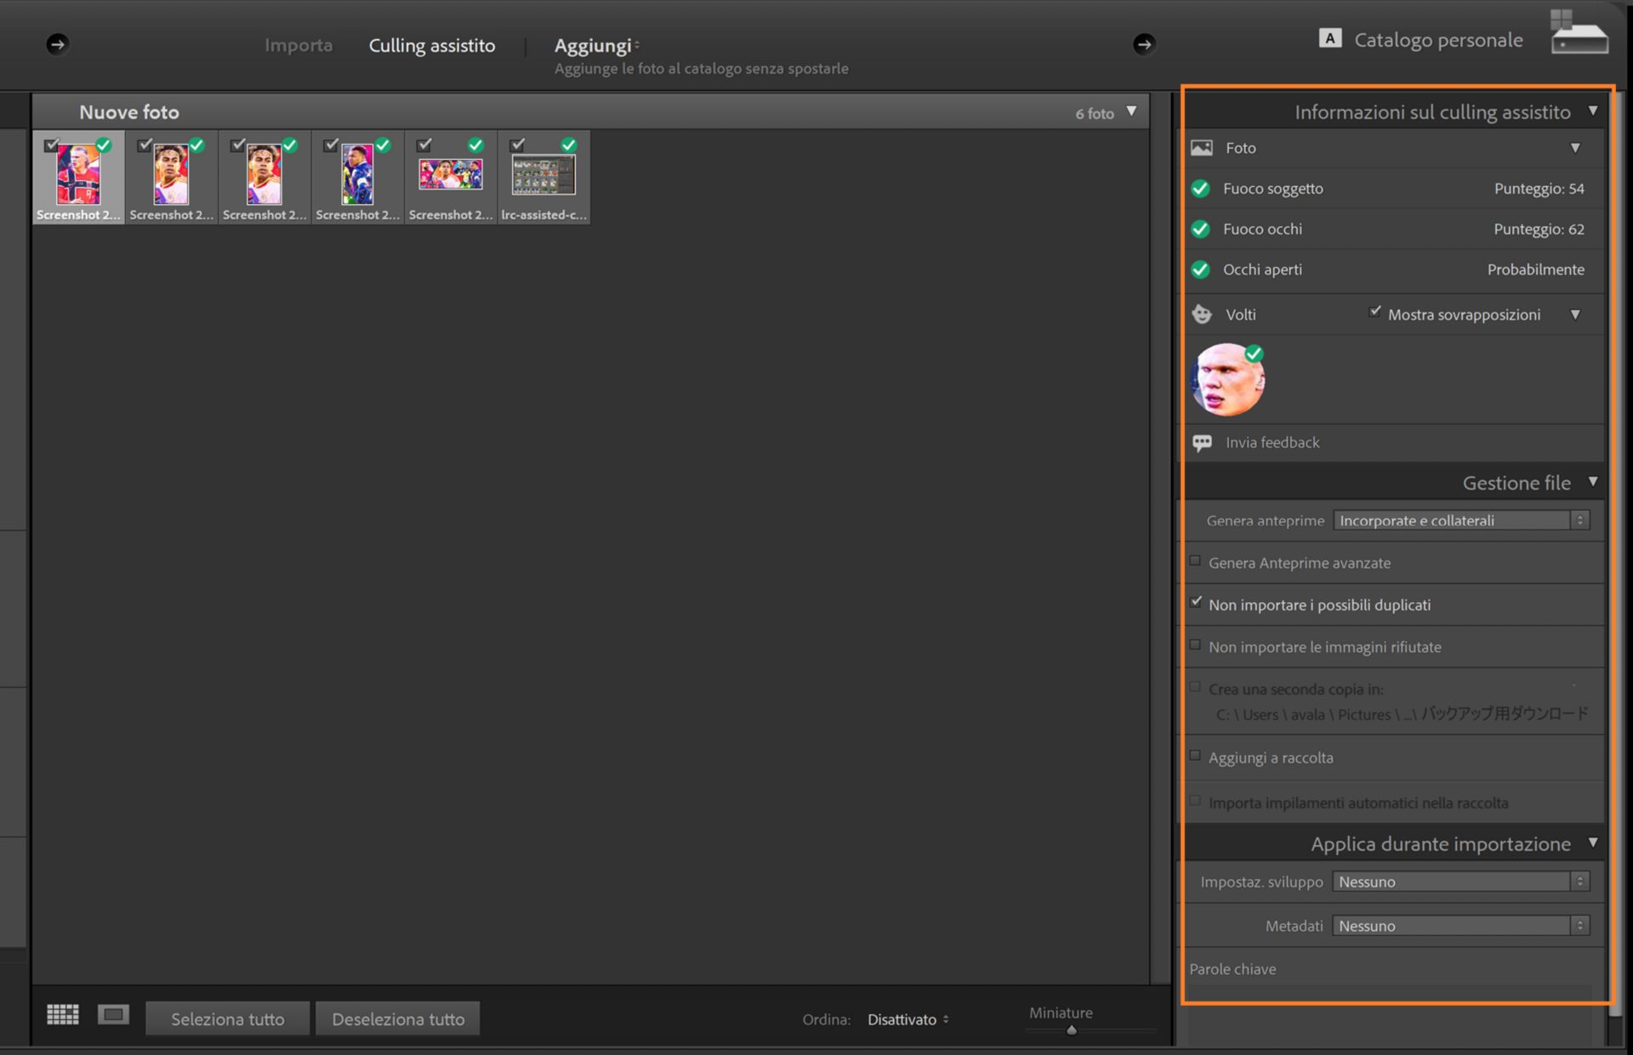Select the Culling assistito tab

click(432, 46)
